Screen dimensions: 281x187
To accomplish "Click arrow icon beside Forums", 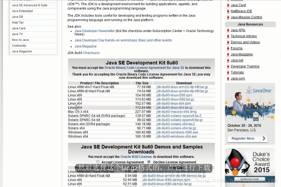I will (x=228, y=48).
